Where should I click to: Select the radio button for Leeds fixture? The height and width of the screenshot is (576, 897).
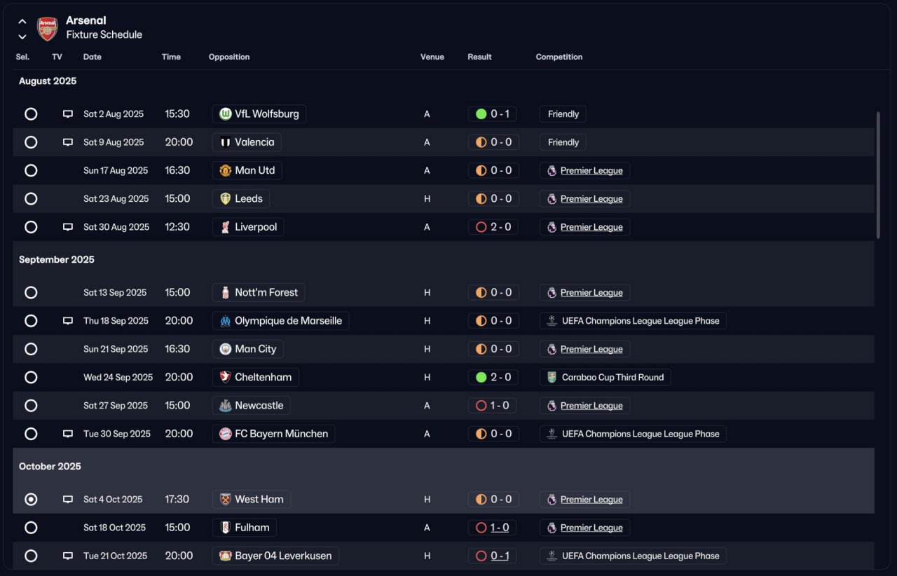pos(31,199)
